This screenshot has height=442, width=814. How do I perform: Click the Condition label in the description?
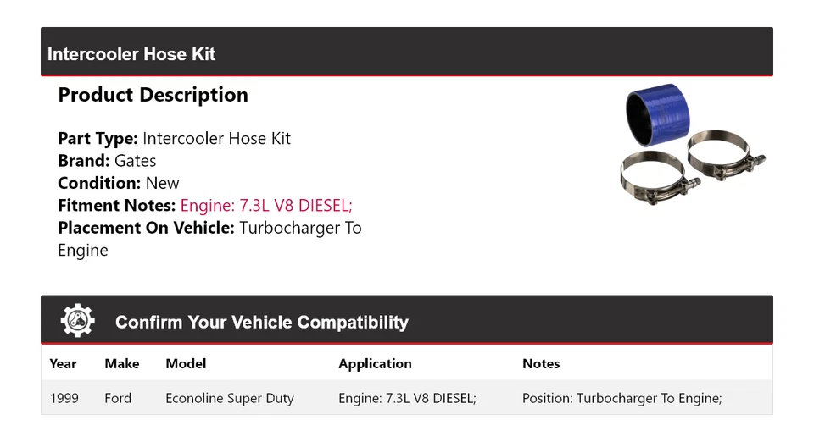tap(98, 183)
